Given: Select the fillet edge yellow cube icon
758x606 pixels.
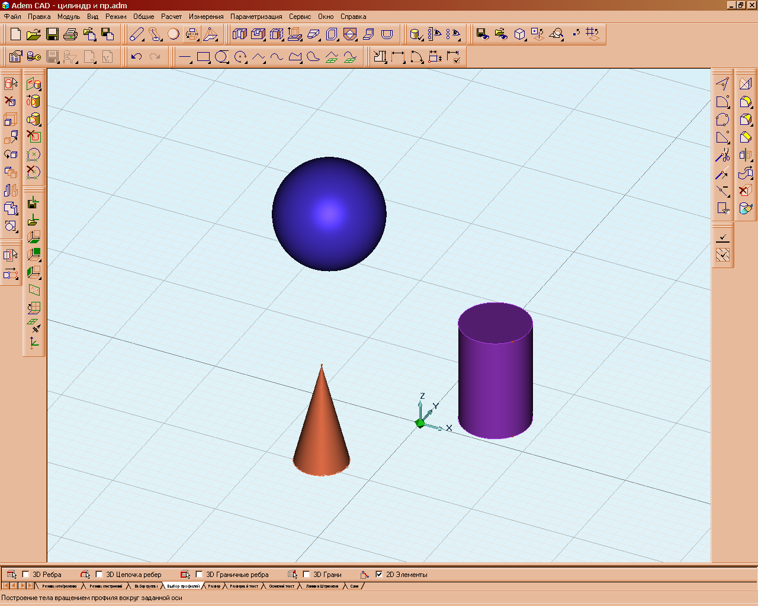Looking at the screenshot, I should click(x=746, y=102).
